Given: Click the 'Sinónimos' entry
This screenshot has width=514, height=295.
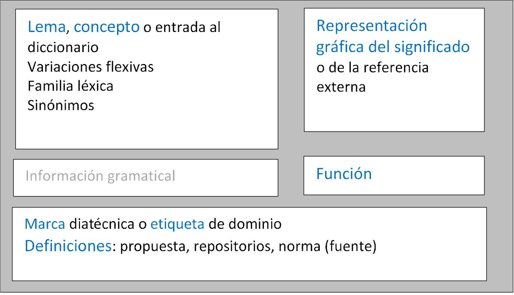Looking at the screenshot, I should point(61,105).
